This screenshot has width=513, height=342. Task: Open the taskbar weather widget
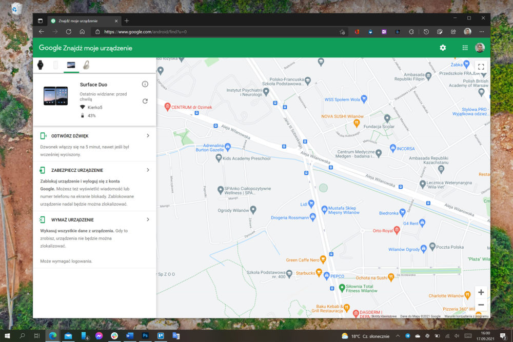point(365,336)
